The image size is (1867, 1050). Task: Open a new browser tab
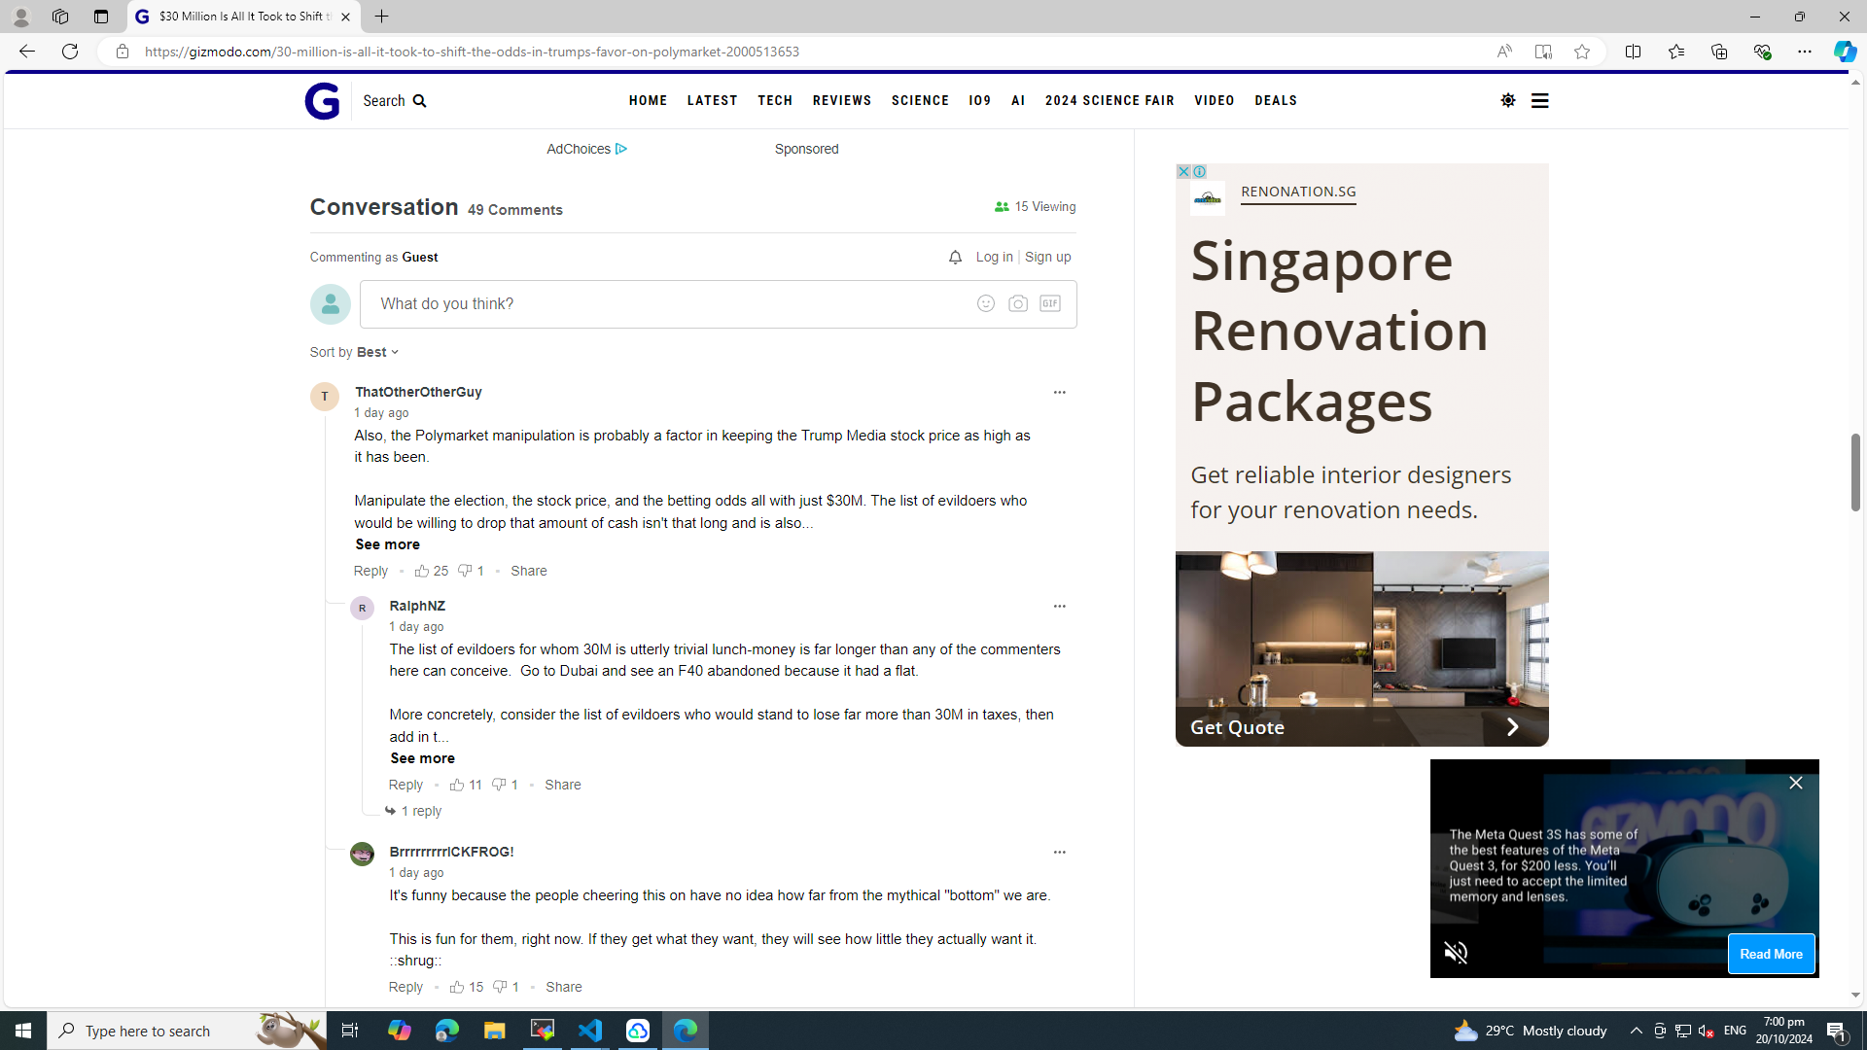(x=381, y=17)
